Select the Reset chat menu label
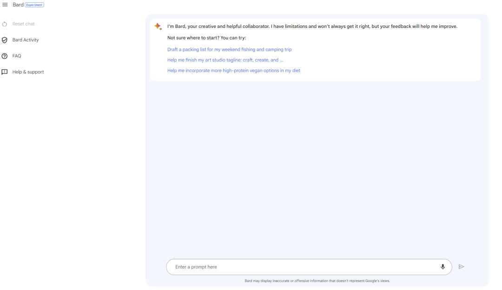The image size is (502, 290). point(24,24)
